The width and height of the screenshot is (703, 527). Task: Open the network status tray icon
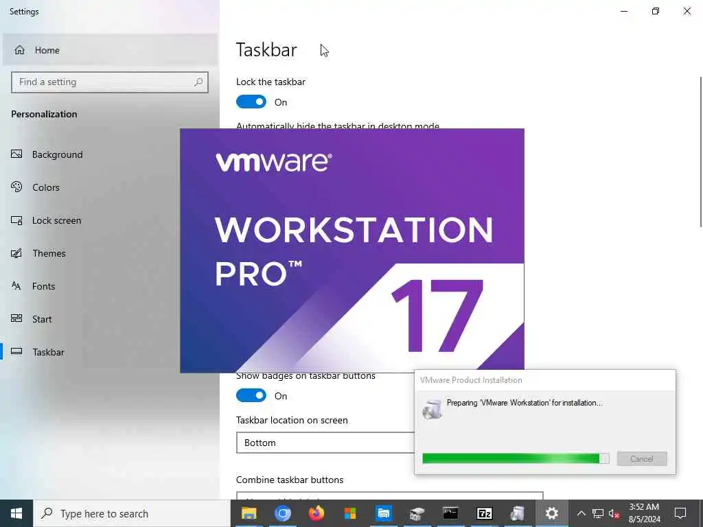click(x=598, y=513)
